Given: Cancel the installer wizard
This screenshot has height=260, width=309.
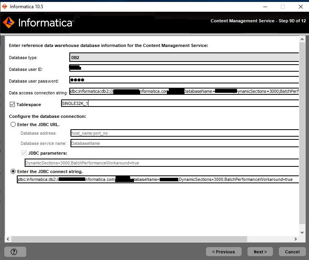Looking at the screenshot, I should click(x=292, y=252).
